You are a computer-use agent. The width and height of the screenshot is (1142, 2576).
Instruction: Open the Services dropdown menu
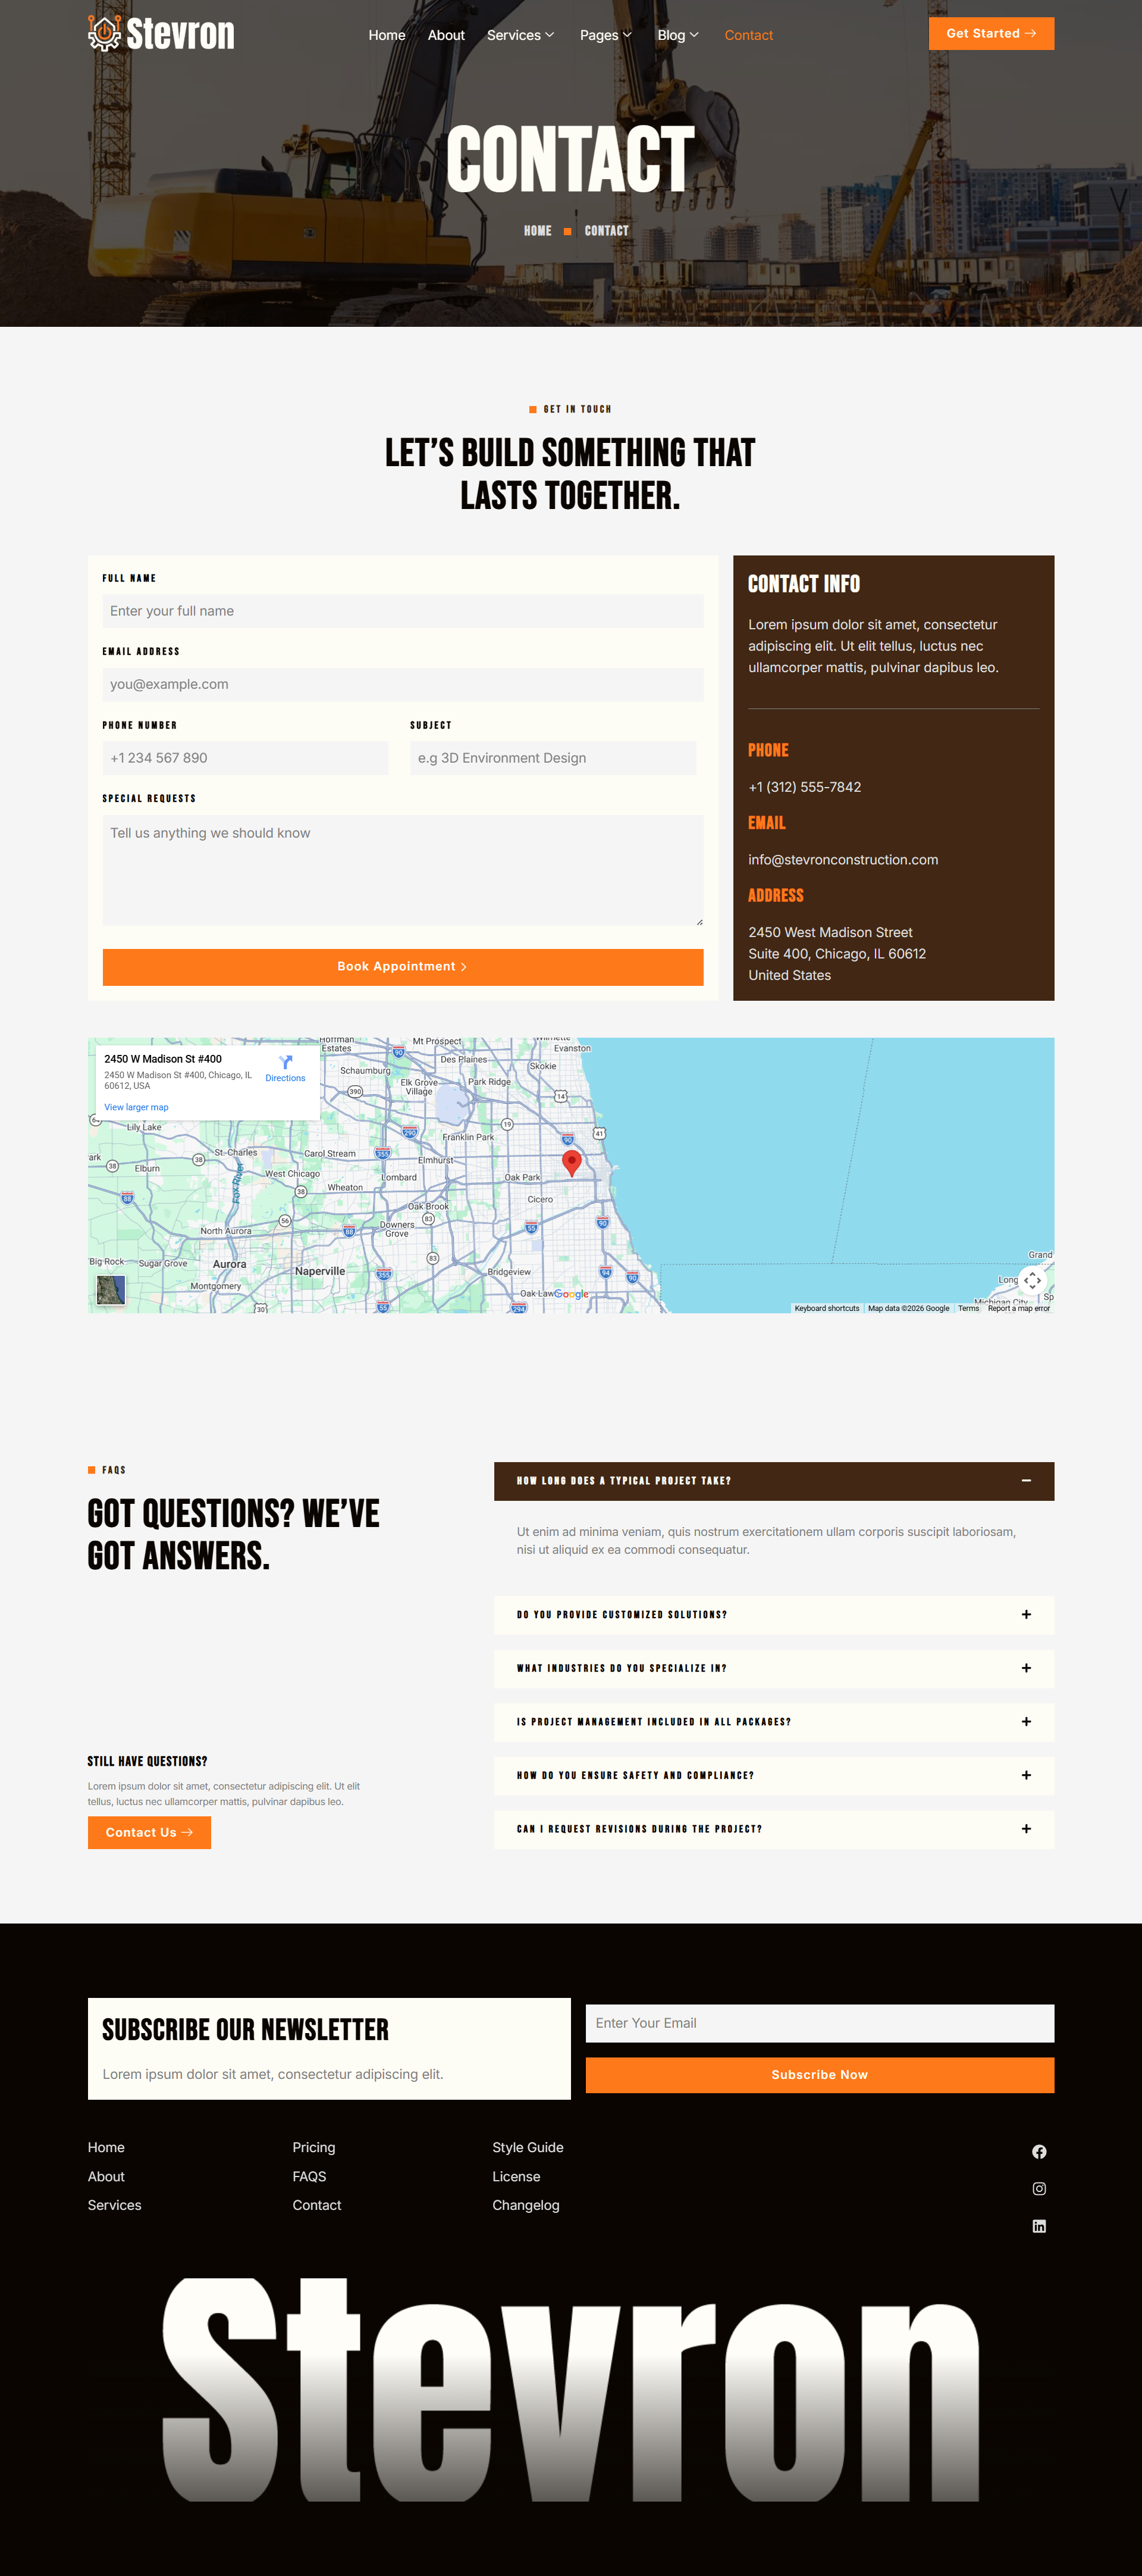519,35
